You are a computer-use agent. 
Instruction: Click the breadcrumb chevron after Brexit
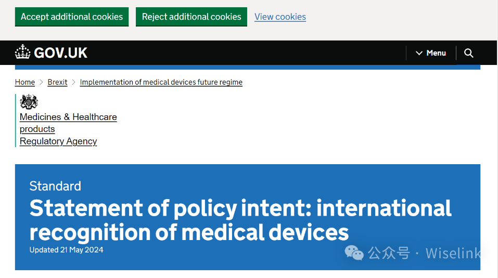click(74, 82)
